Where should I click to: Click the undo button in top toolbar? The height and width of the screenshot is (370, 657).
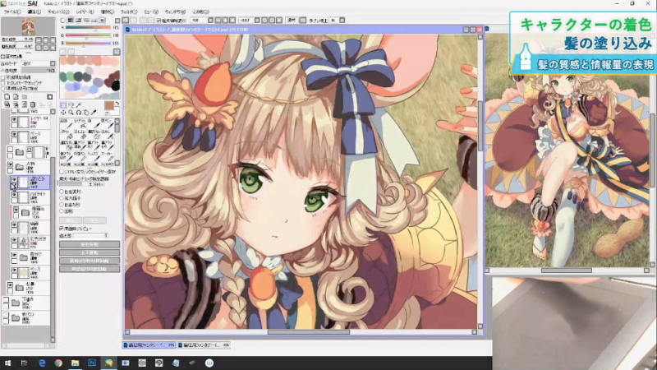[x=126, y=20]
